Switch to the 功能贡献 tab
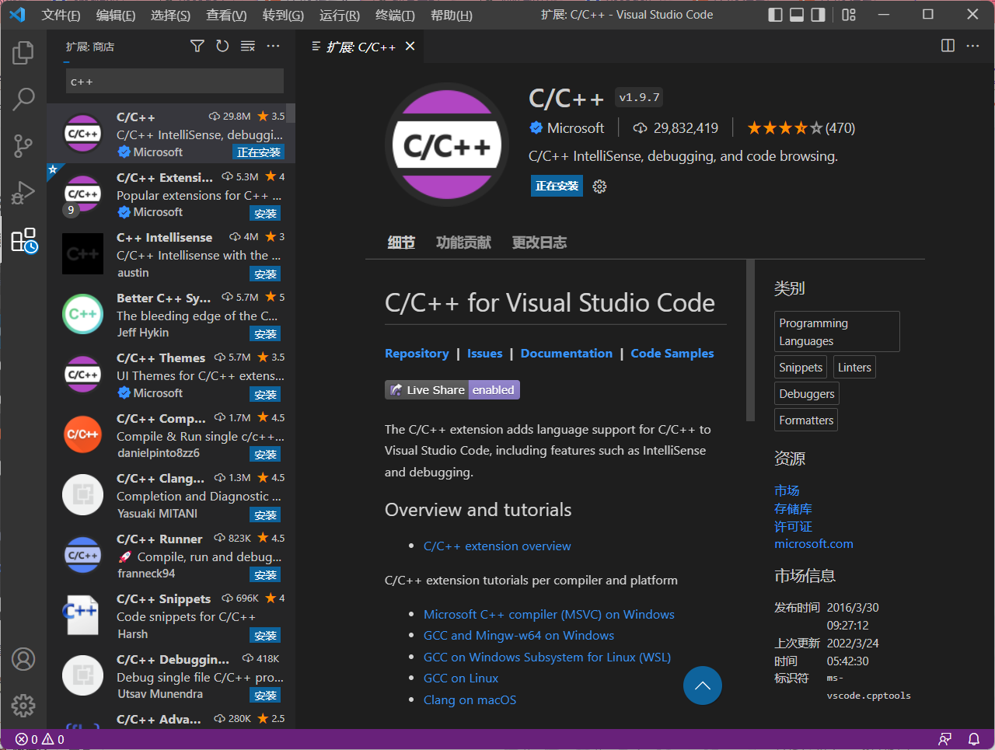The height and width of the screenshot is (750, 995). tap(463, 242)
